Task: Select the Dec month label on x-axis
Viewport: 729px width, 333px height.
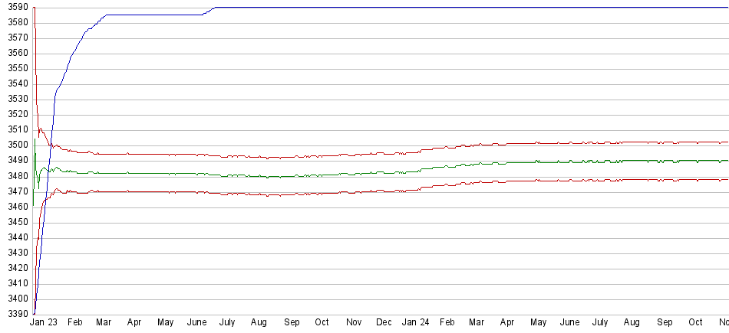Action: click(385, 323)
